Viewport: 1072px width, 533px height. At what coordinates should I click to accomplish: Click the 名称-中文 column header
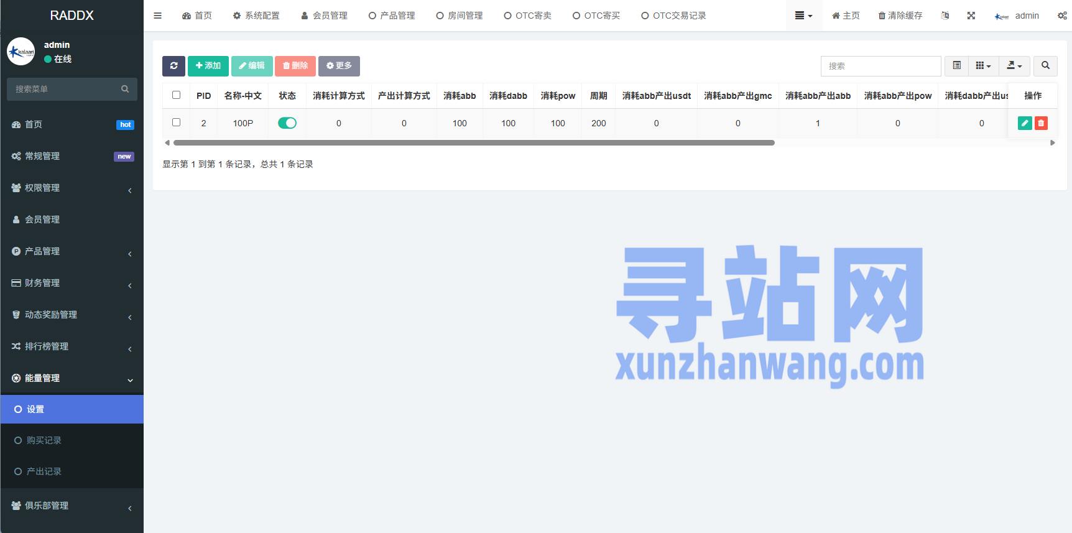coord(243,96)
